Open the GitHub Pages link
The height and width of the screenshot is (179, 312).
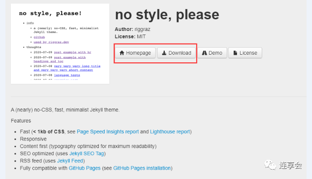[84, 168]
